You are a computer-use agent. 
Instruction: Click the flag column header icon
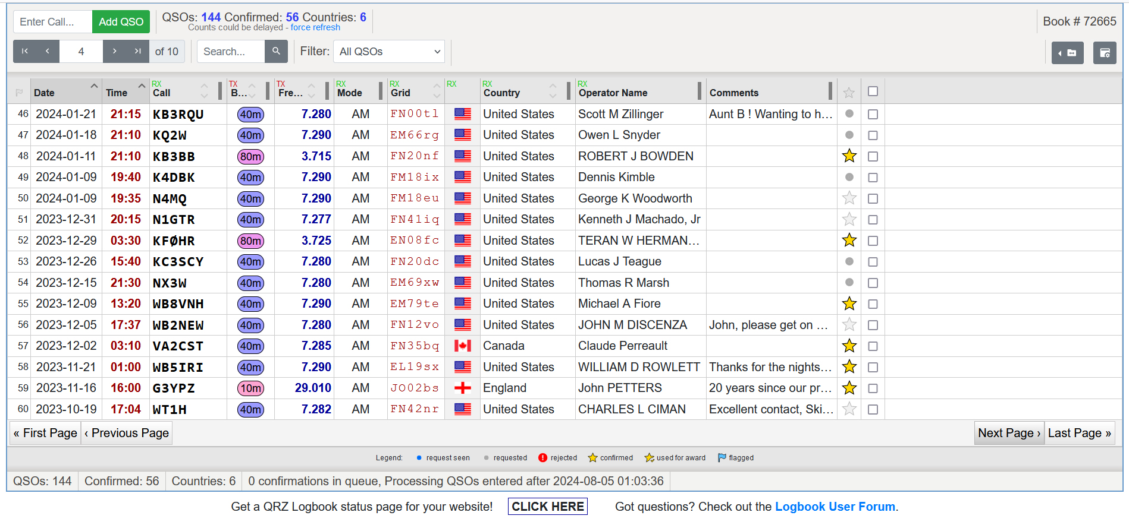pyautogui.click(x=19, y=93)
